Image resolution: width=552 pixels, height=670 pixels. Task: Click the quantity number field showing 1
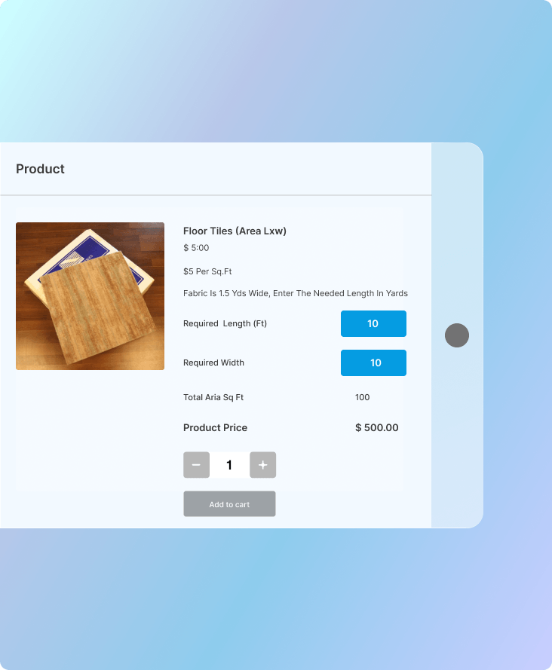click(x=229, y=464)
